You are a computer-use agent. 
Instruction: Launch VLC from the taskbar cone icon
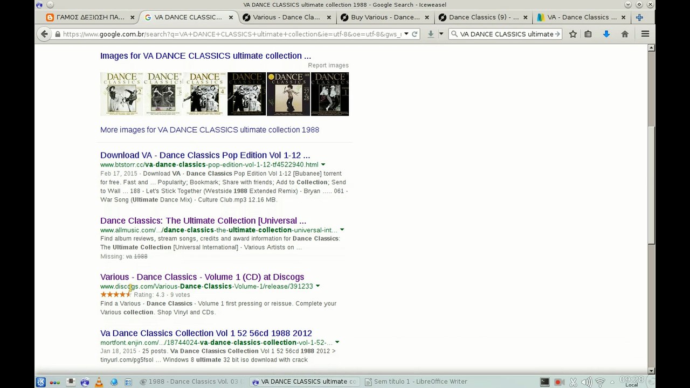click(x=99, y=382)
